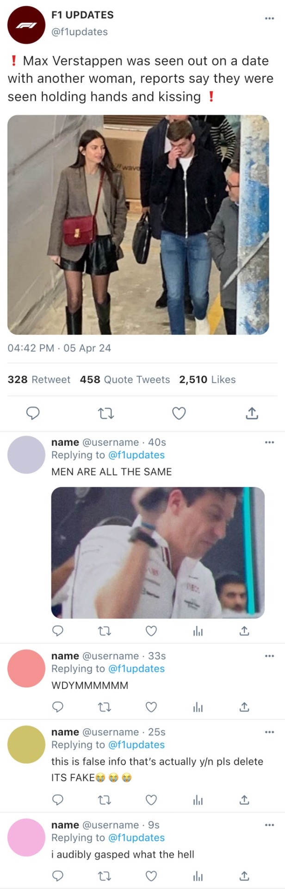Like the 'MEN ARE ALL THE SAME' reply
The width and height of the screenshot is (285, 889).
click(151, 631)
